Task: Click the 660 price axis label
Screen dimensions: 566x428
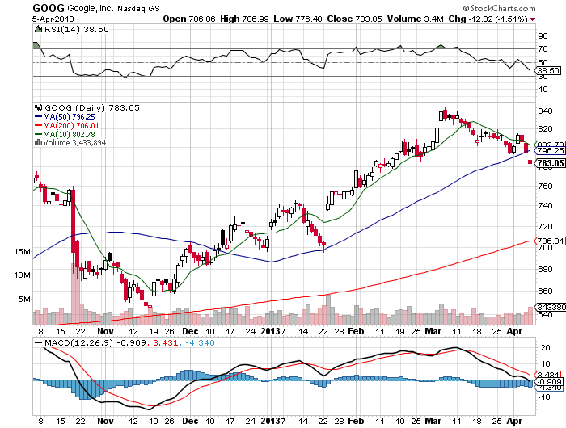Action: pyautogui.click(x=545, y=291)
